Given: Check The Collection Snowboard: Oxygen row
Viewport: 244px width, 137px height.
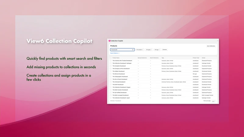Looking at the screenshot, I should pos(111,87).
